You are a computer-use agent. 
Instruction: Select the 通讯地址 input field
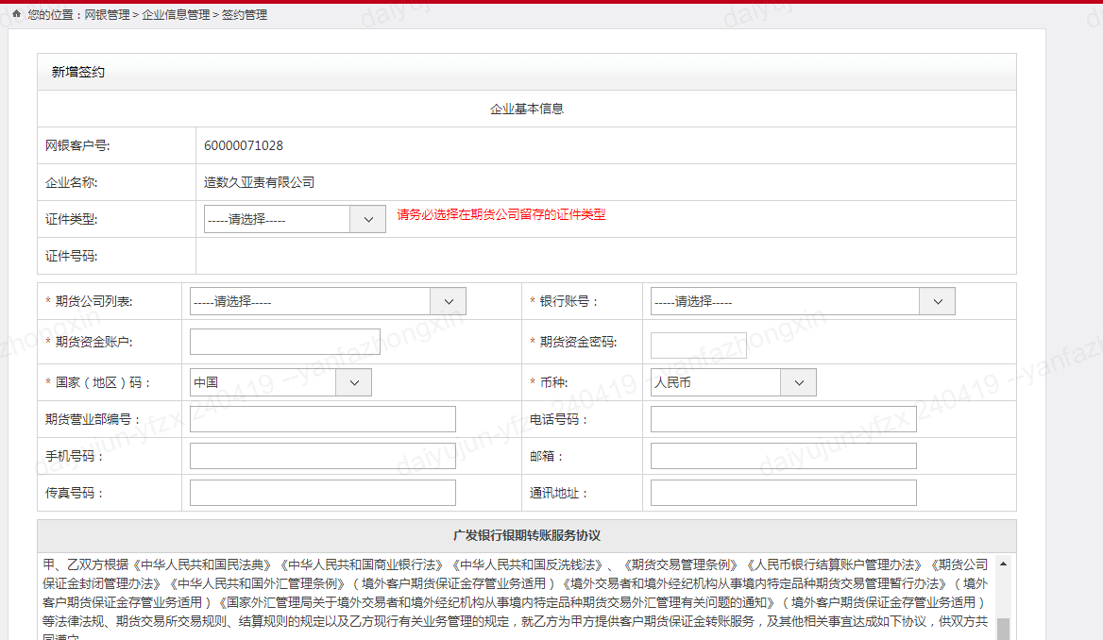click(783, 493)
